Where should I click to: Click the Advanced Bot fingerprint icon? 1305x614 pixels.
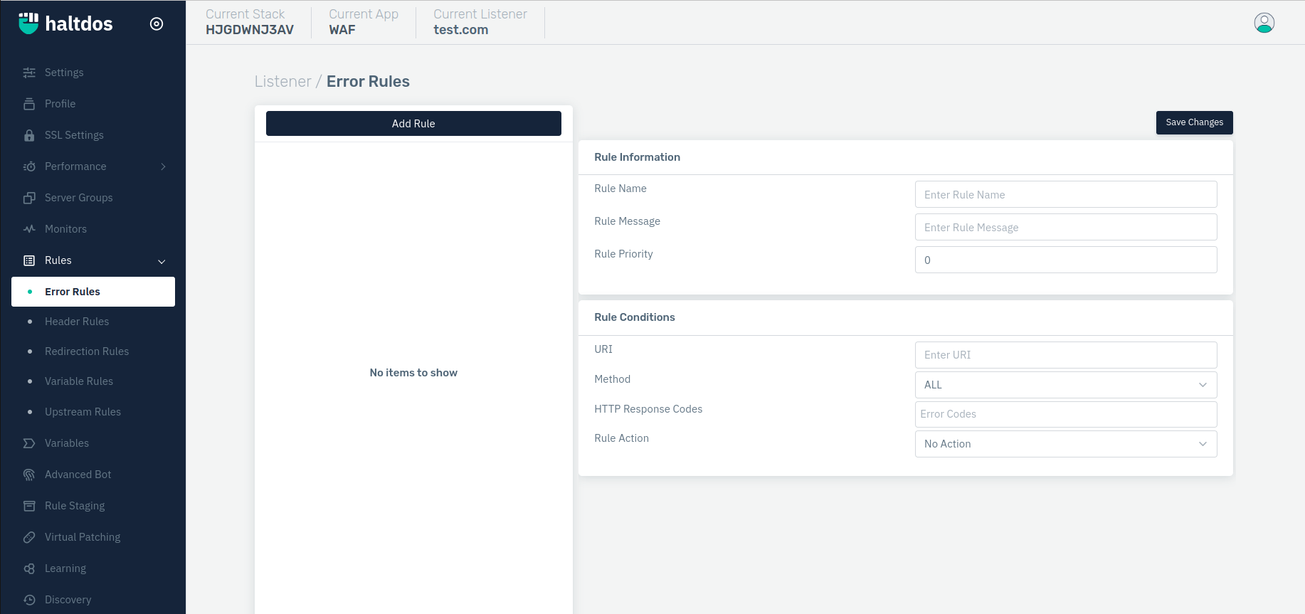tap(29, 475)
